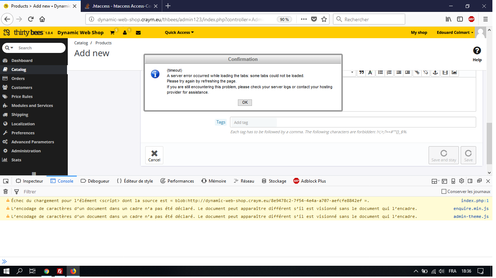
Task: Click the insert image icon in editor
Action: (x=454, y=72)
